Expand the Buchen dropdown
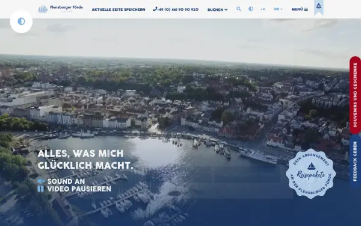This screenshot has width=361, height=226. (x=217, y=10)
